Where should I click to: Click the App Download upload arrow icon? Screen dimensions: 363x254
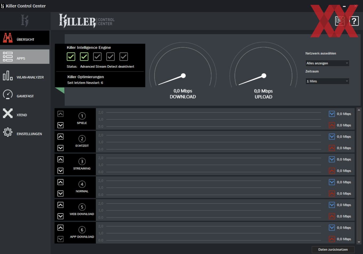(332, 239)
